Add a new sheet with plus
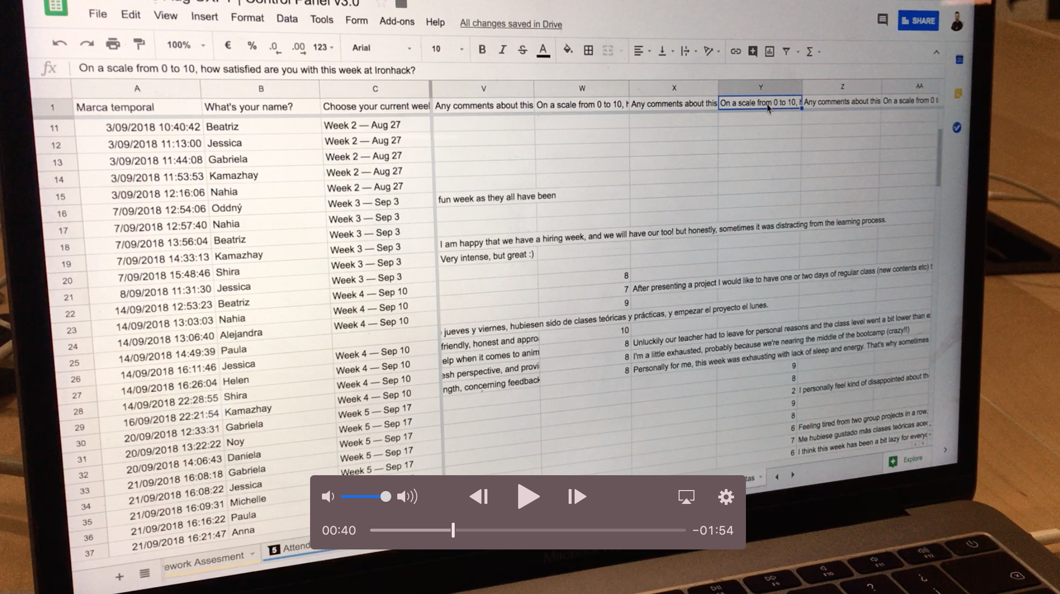 coord(119,577)
